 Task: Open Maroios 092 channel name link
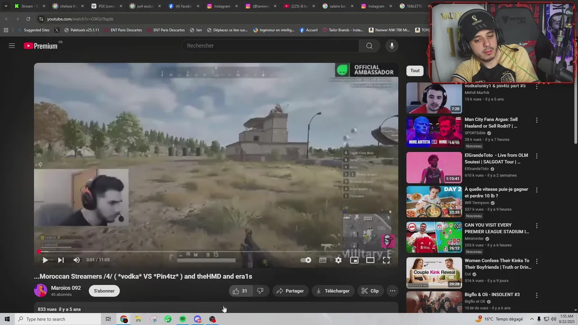(66, 288)
